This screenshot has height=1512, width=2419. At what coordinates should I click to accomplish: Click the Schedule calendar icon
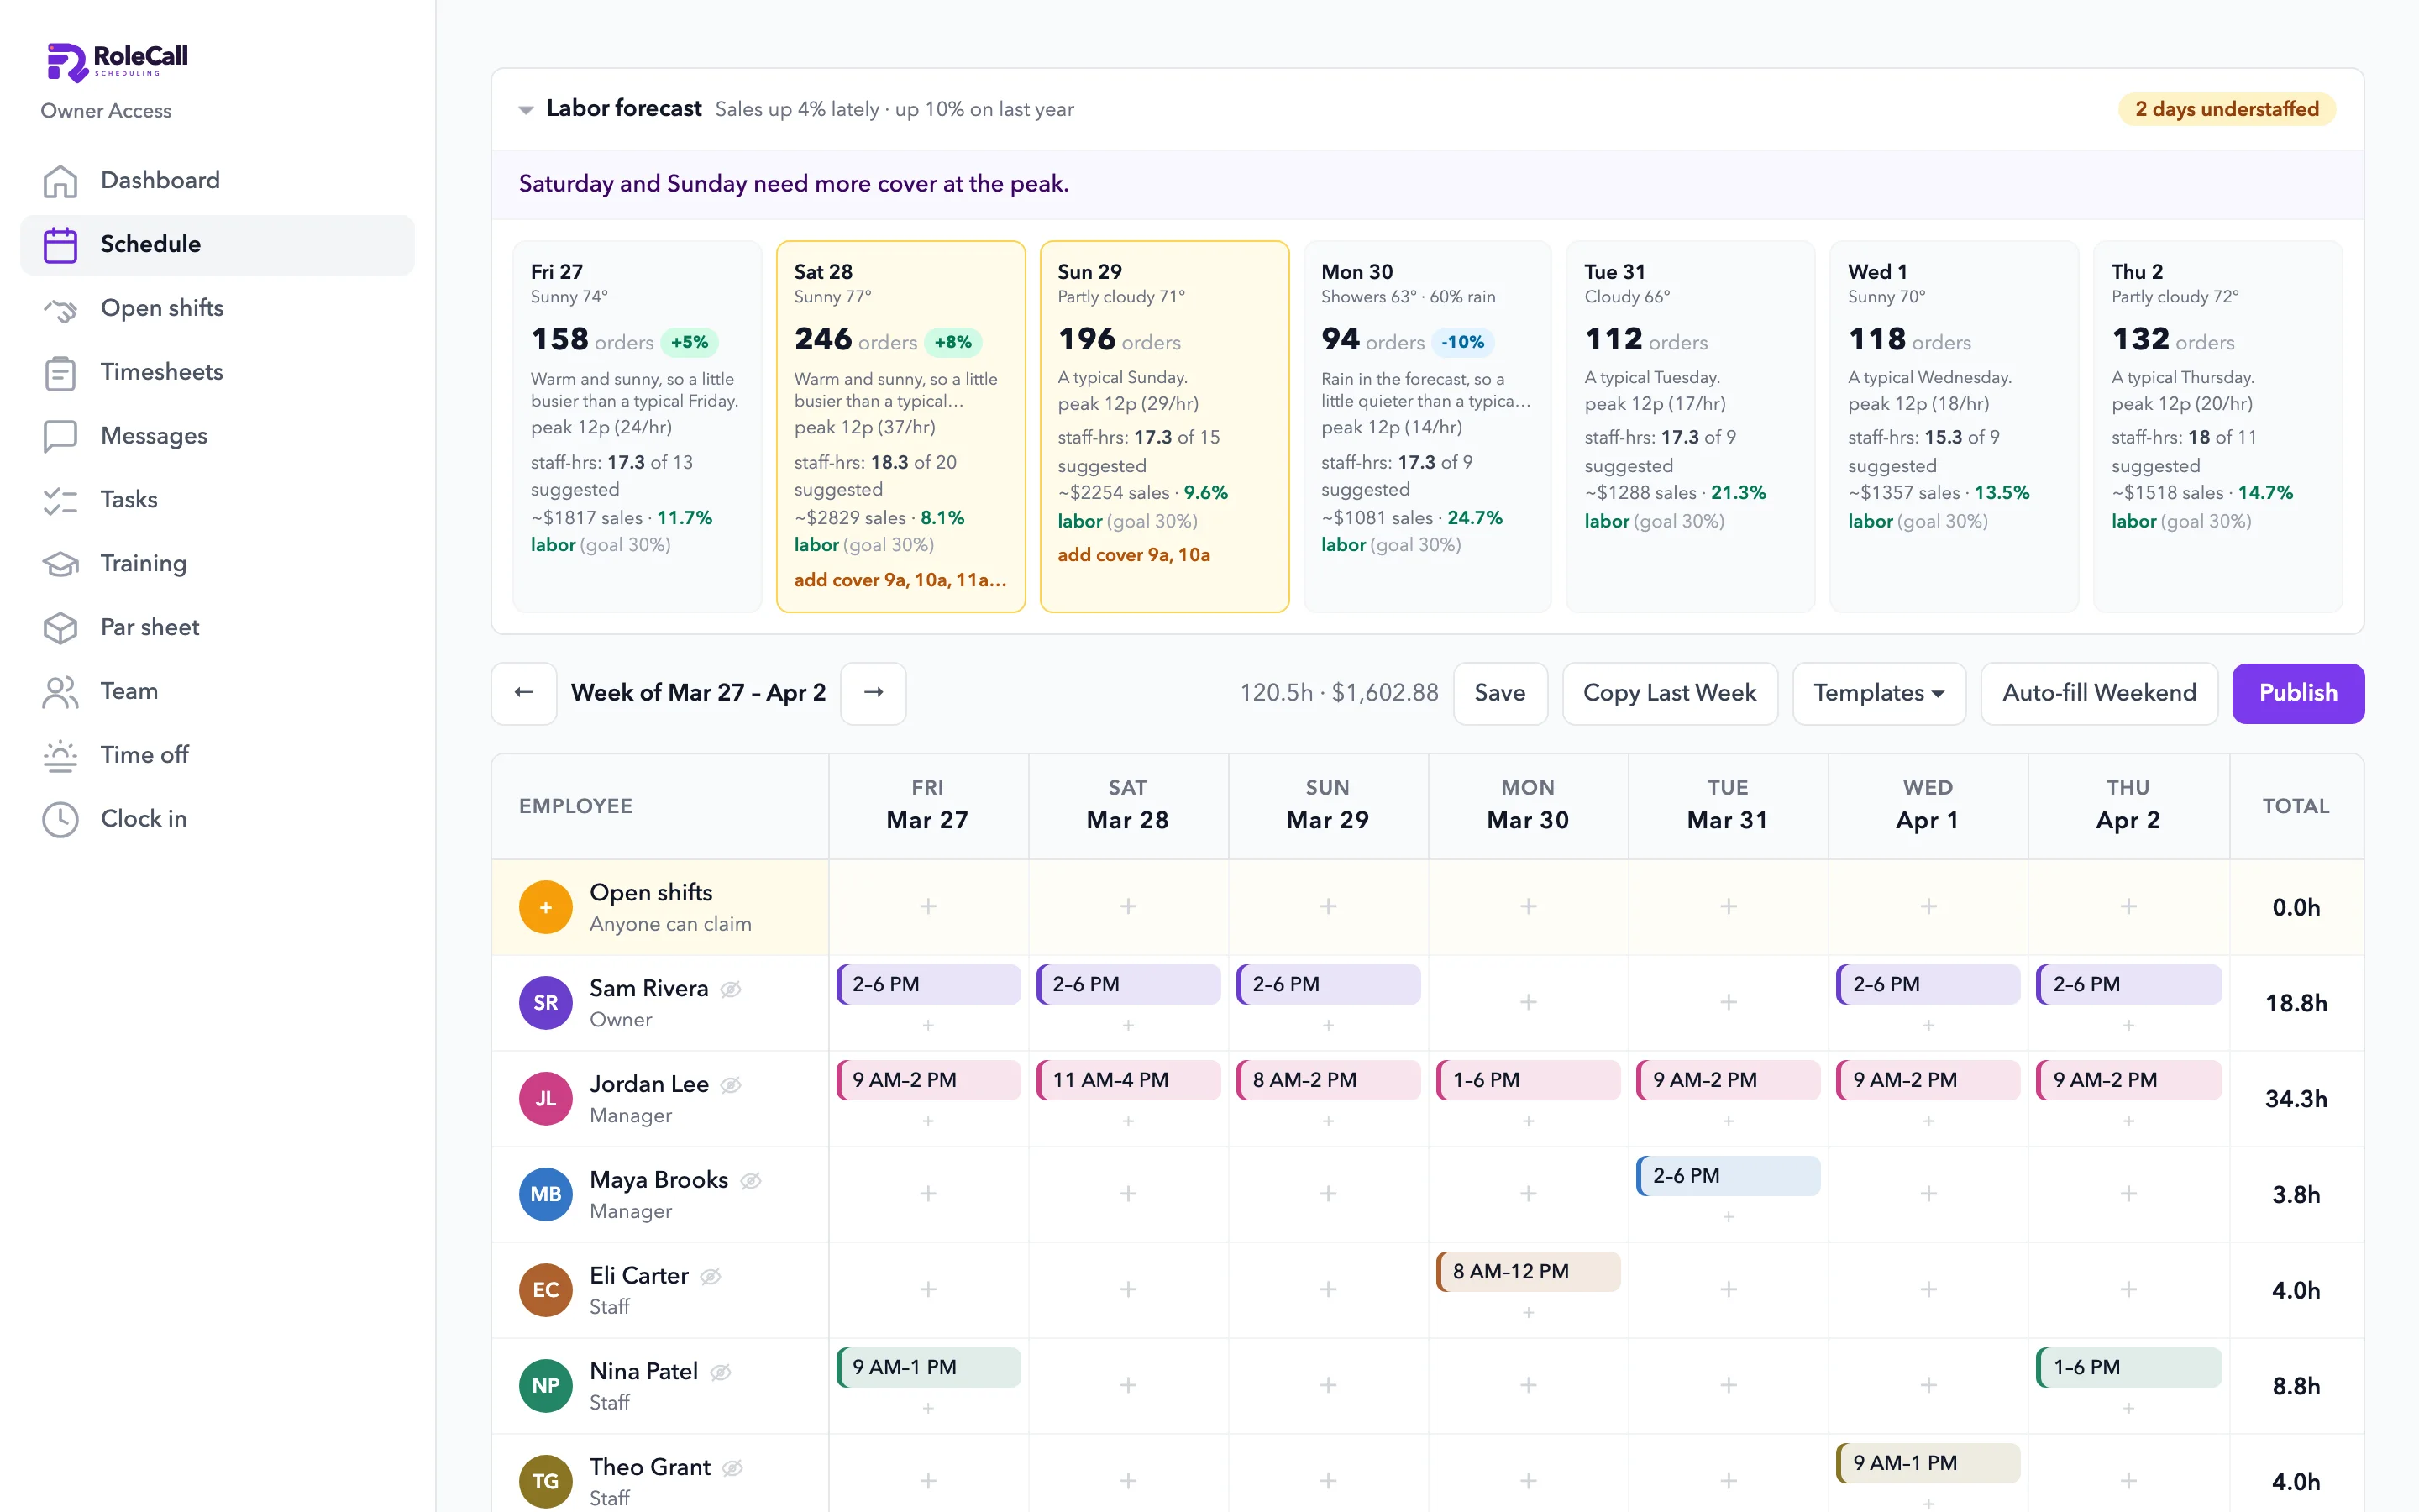[x=60, y=245]
